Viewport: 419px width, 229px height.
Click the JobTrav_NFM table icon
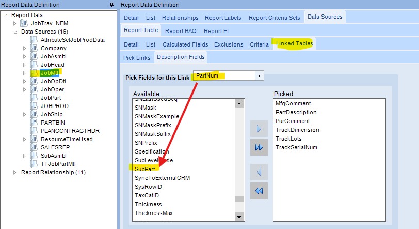coord(24,23)
